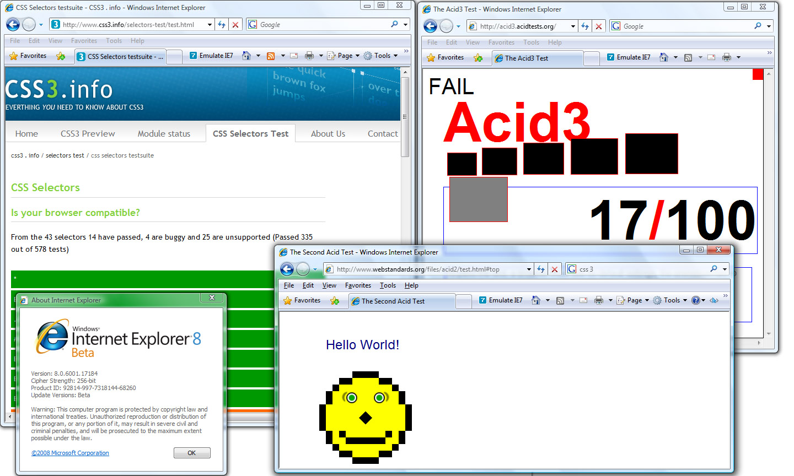Click search magnifier in CSS Selectors window
Image resolution: width=794 pixels, height=476 pixels.
pyautogui.click(x=394, y=24)
